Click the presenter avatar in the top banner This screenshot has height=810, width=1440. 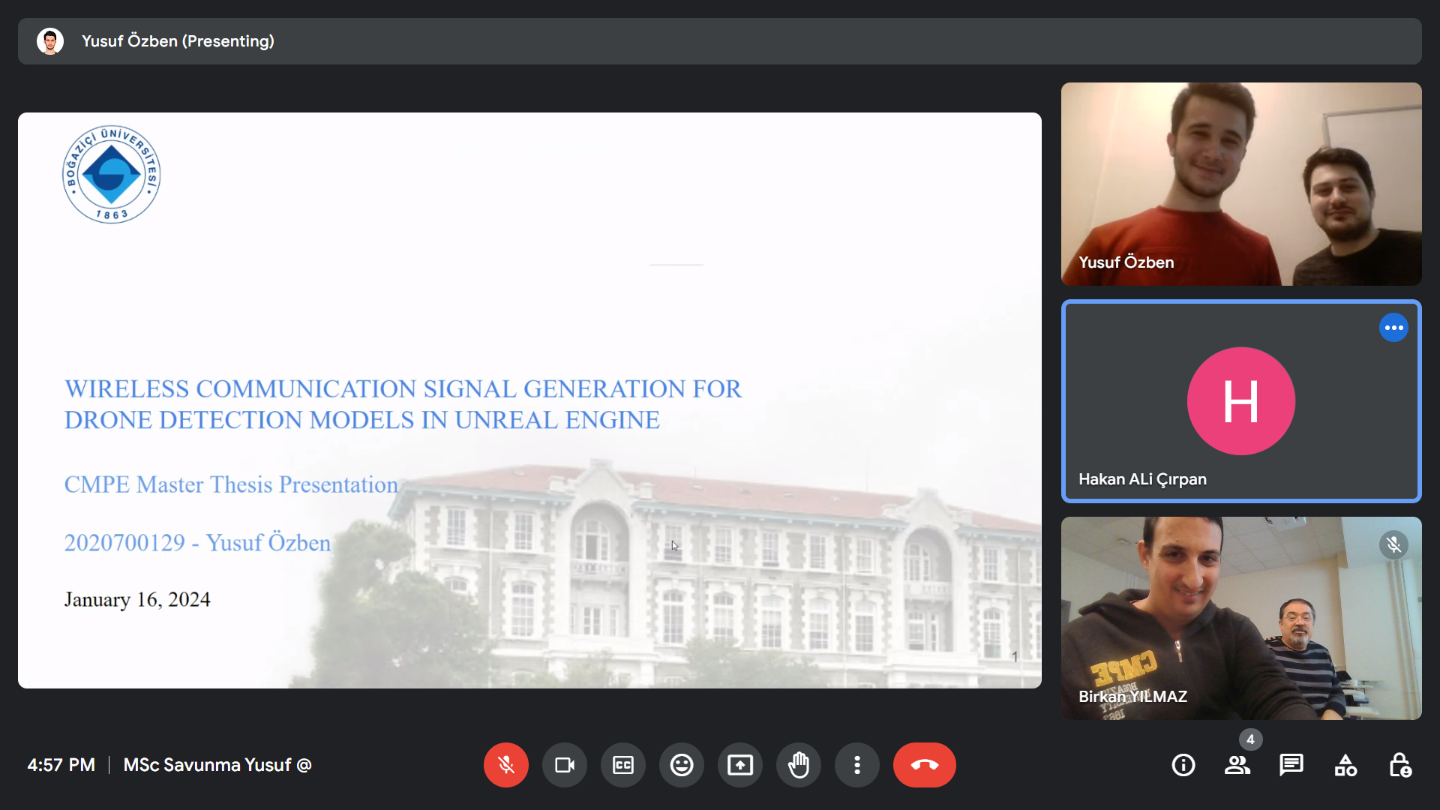pyautogui.click(x=50, y=41)
